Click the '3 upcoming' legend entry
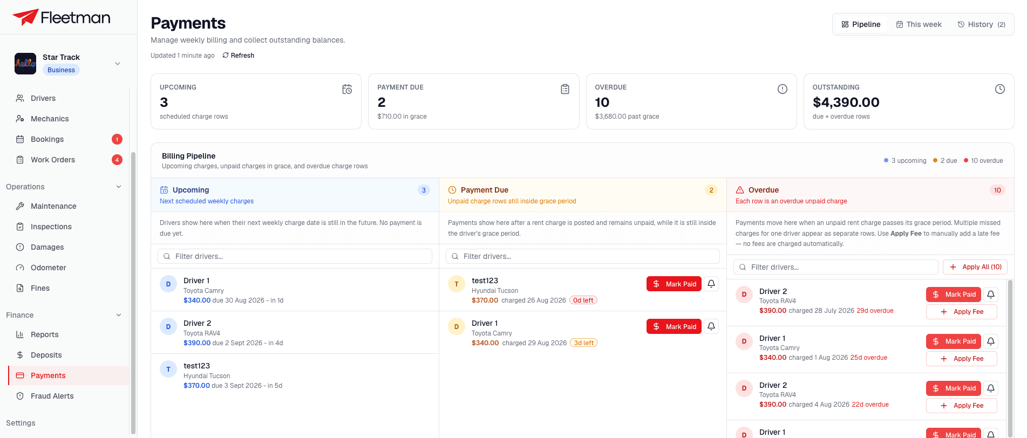 [905, 161]
